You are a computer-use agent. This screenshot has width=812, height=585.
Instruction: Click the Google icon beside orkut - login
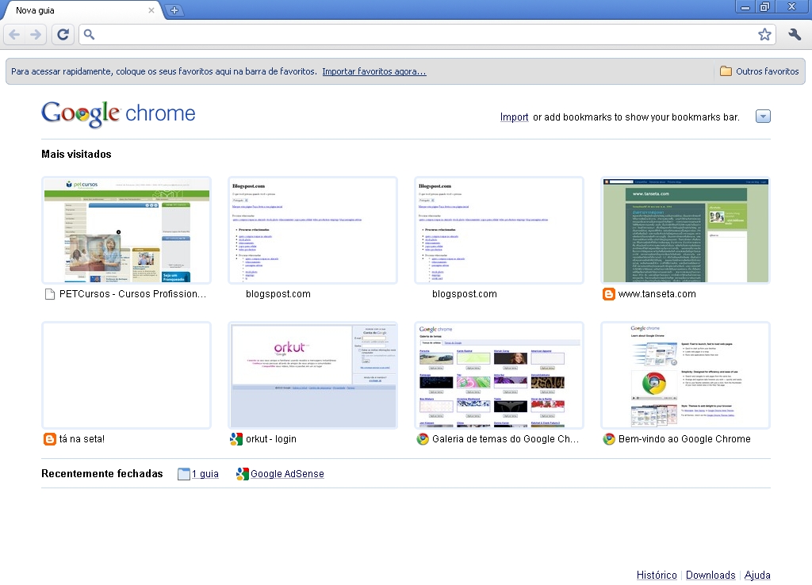click(x=236, y=439)
